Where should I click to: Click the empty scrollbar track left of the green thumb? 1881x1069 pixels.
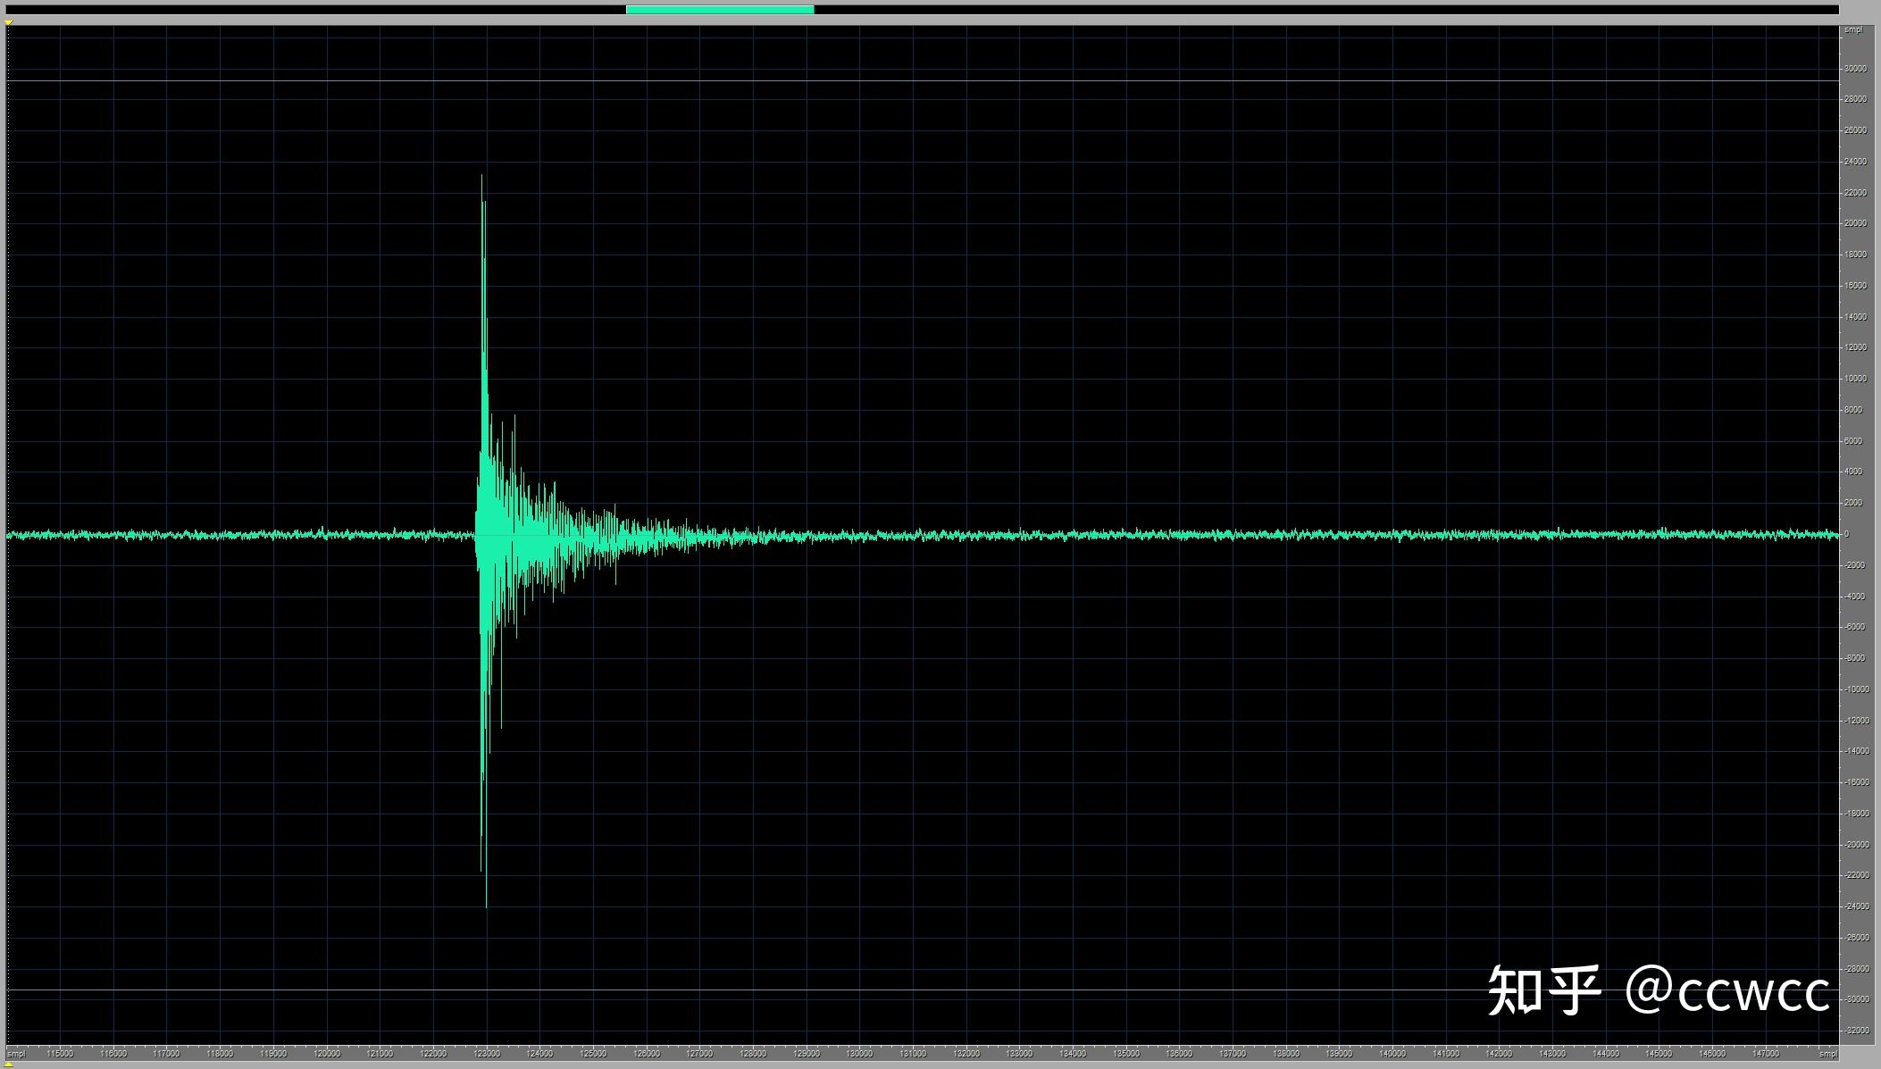click(x=313, y=10)
